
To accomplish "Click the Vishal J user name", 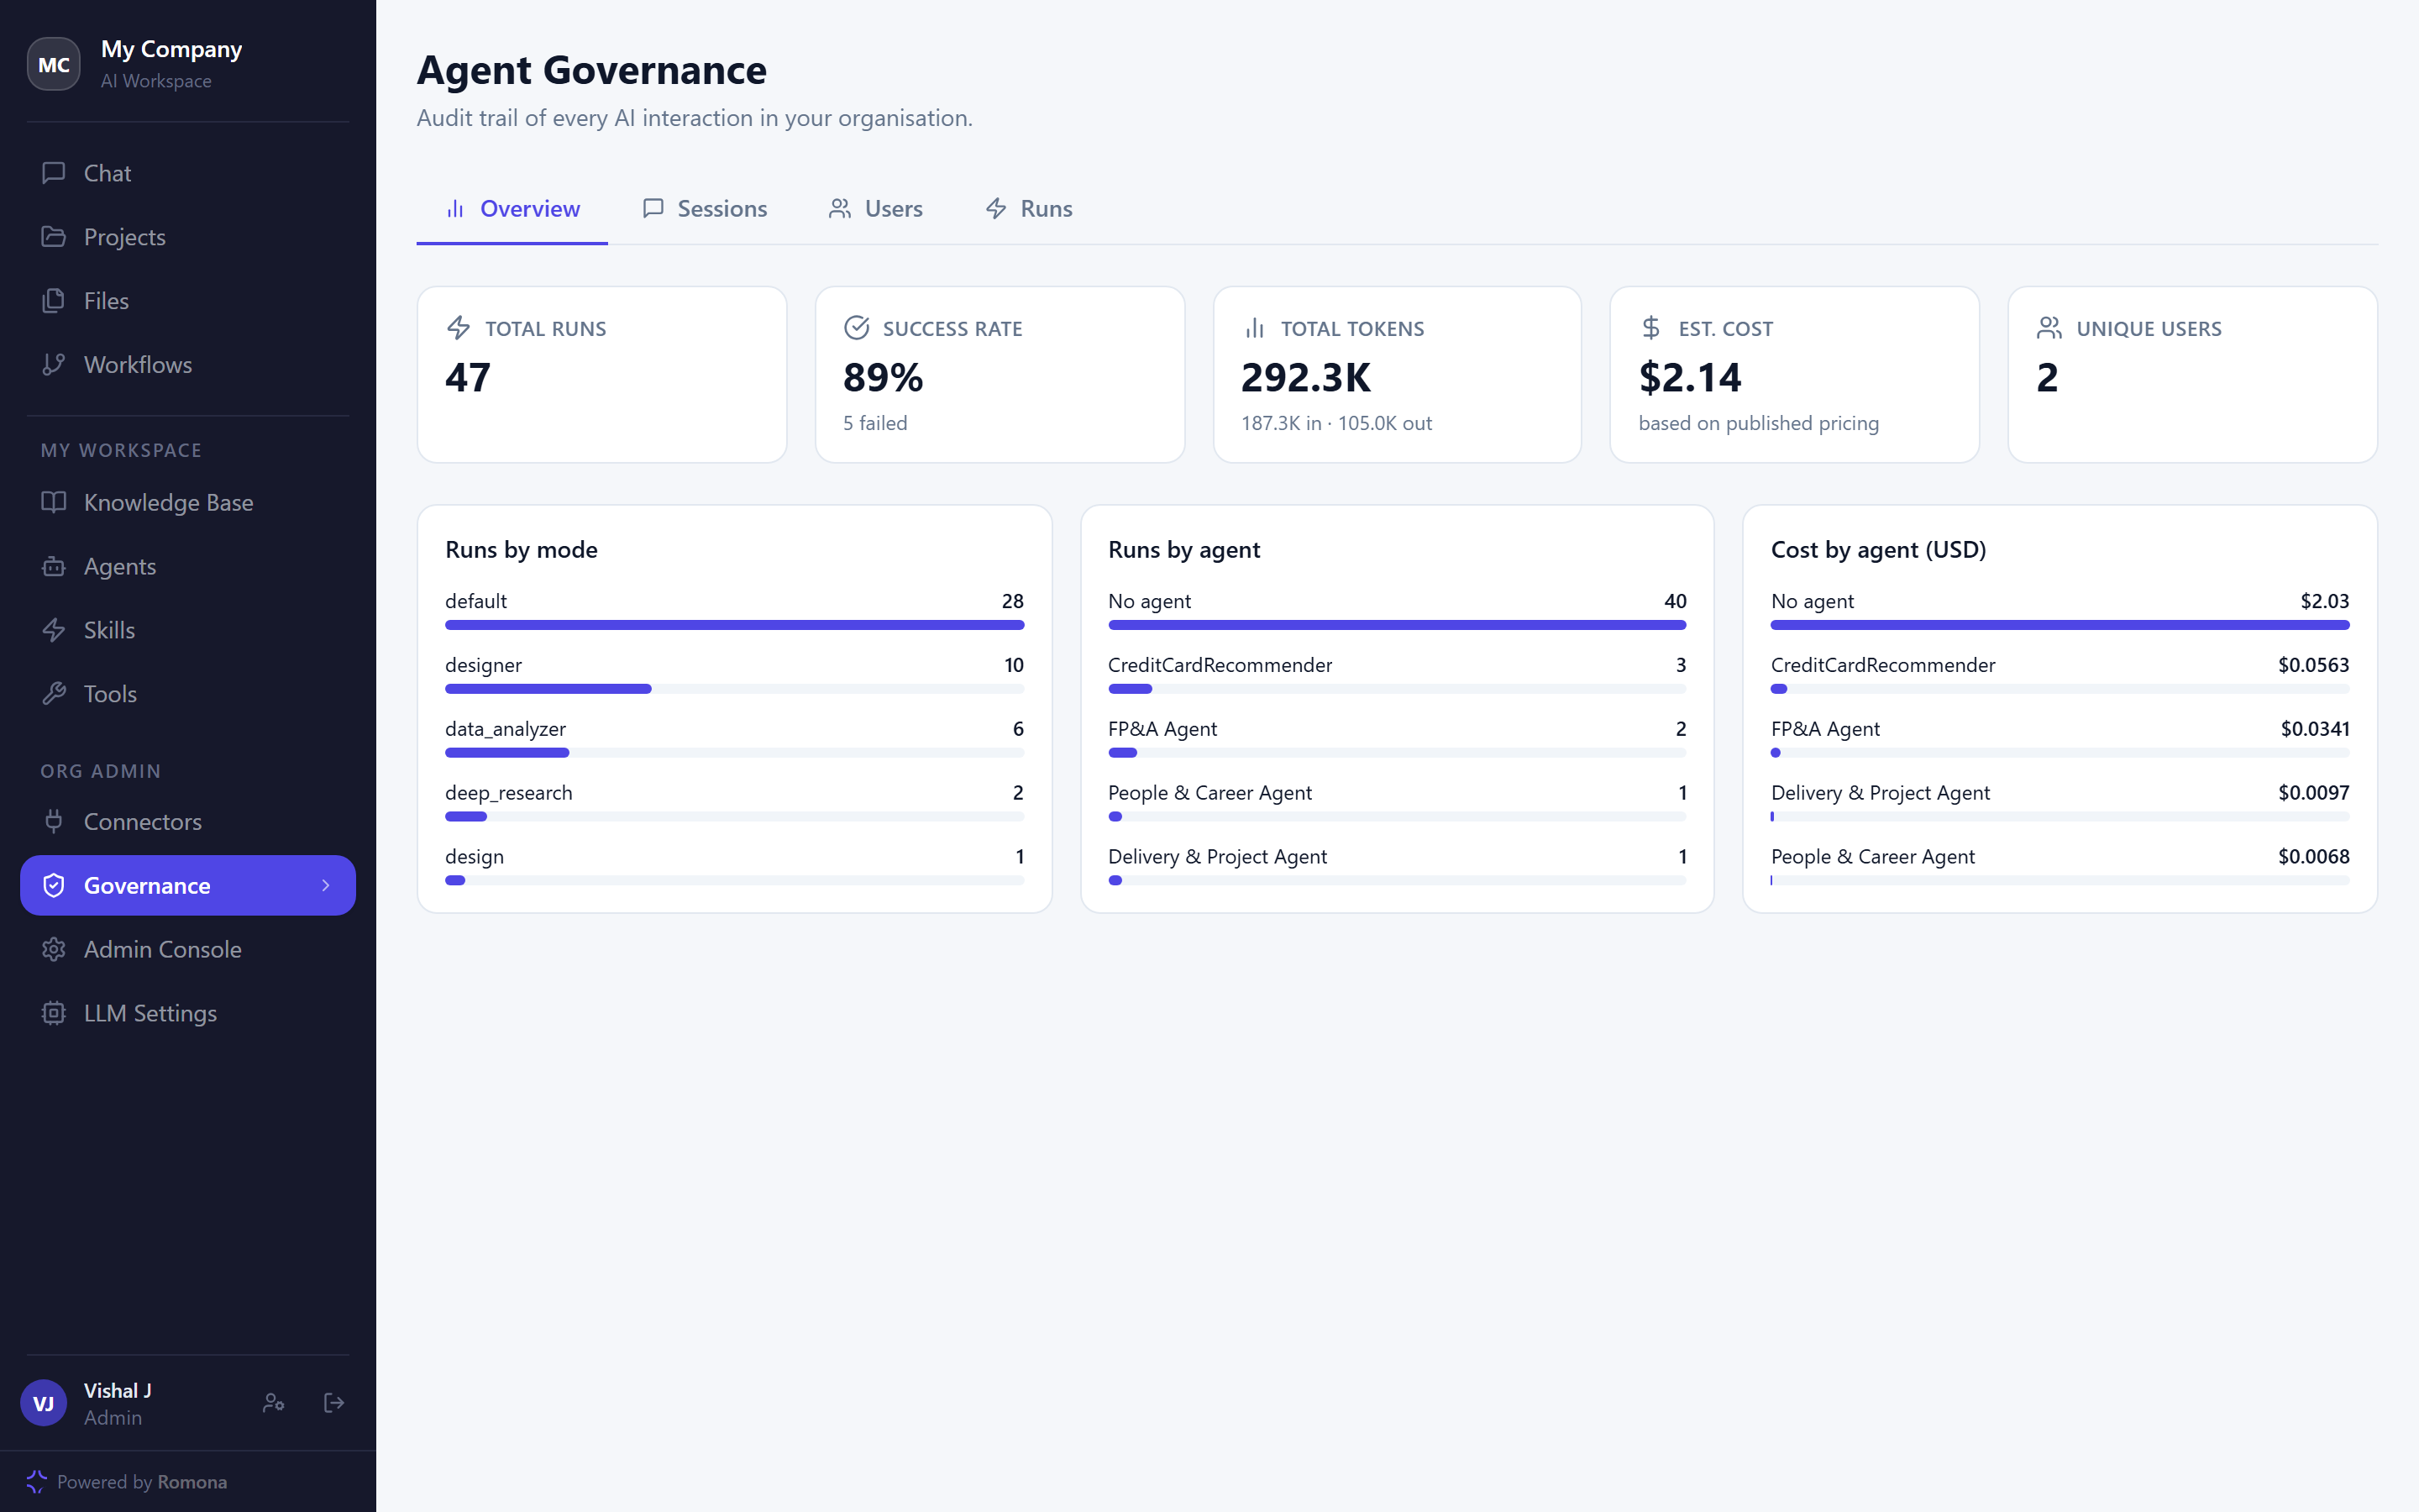I will pos(118,1391).
